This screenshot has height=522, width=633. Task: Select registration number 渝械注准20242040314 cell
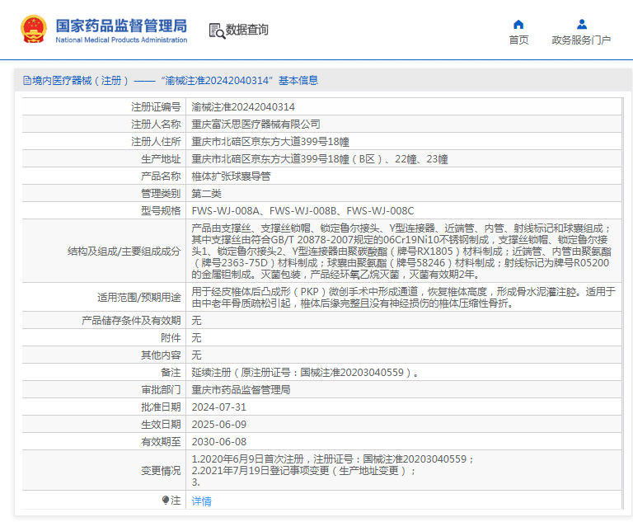(x=243, y=106)
